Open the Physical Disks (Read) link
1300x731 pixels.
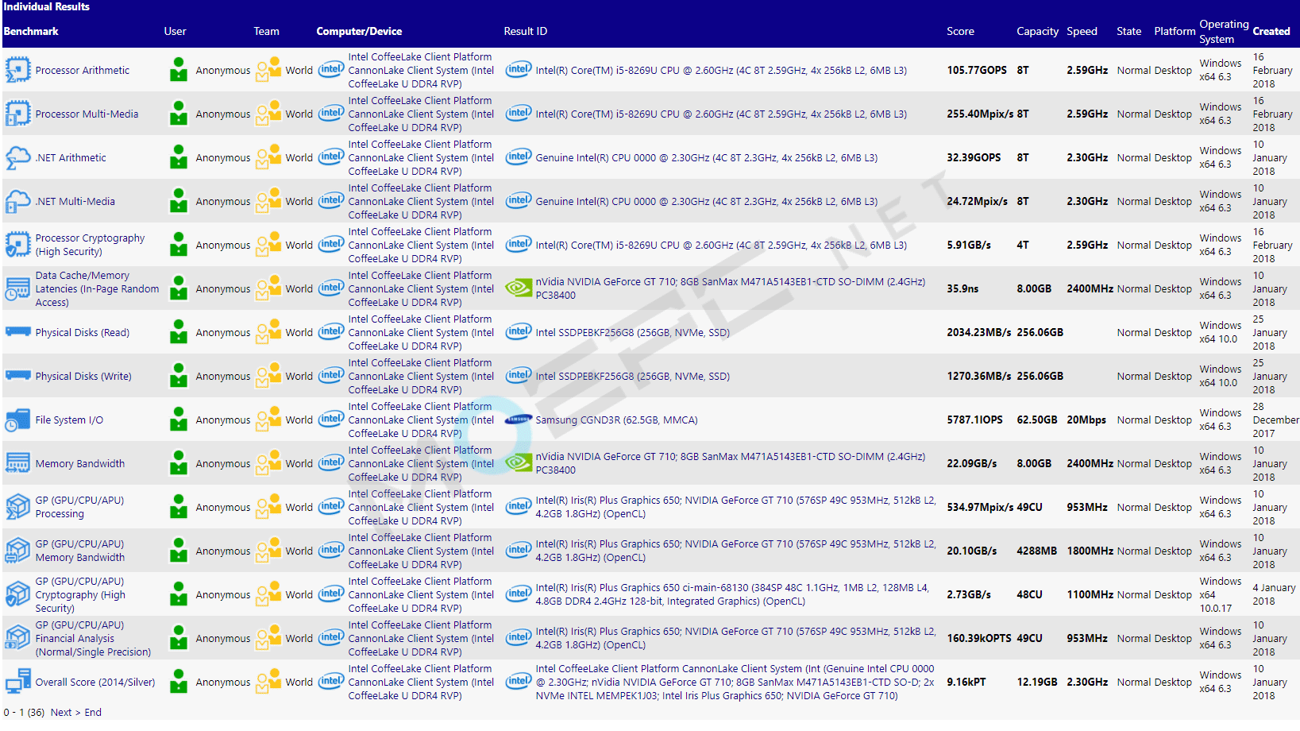[x=82, y=332]
